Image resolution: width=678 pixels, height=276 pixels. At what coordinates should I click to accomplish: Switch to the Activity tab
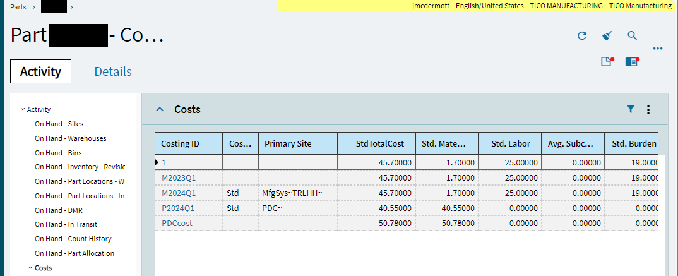click(40, 71)
